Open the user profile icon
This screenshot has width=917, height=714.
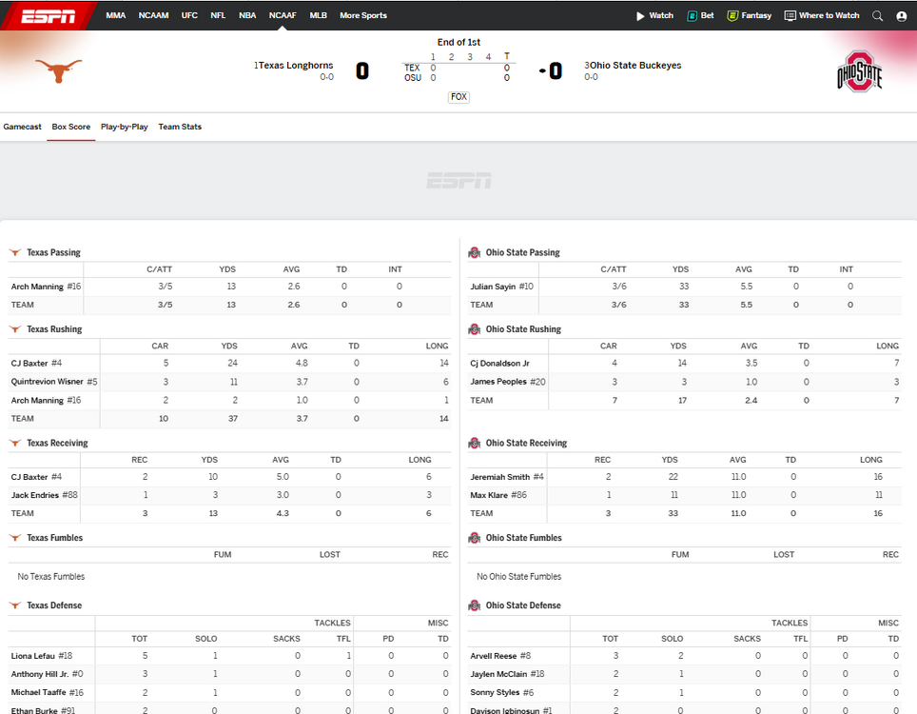[x=901, y=15]
